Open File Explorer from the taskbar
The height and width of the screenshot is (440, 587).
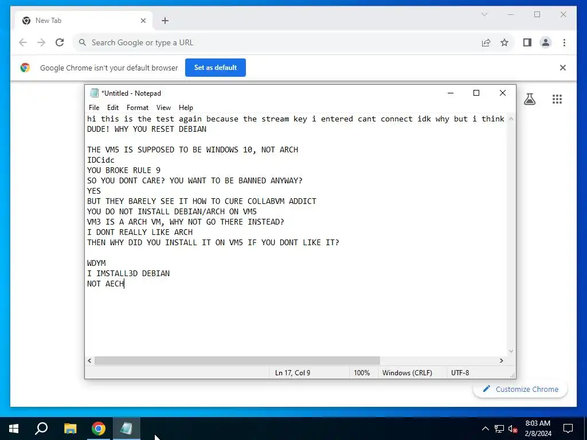click(x=70, y=429)
